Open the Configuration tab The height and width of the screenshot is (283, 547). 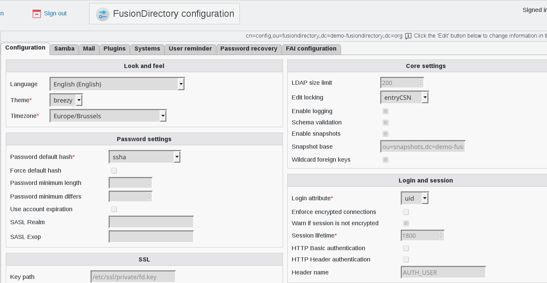coord(25,48)
